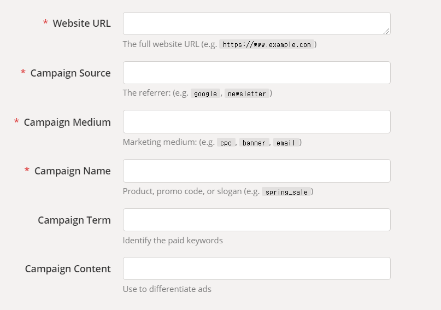441x310 pixels.
Task: Click the Website URL resize handle
Action: click(x=387, y=32)
